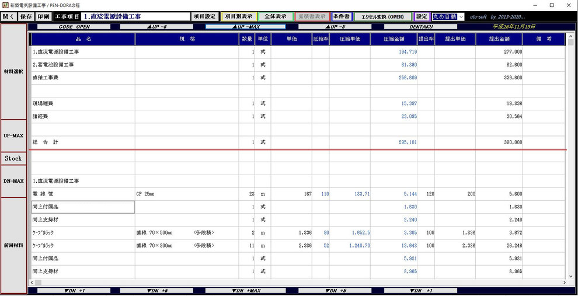Viewport: 578px width, 296px height.
Task: Click the 工事項目 name input field
Action: pyautogui.click(x=135, y=16)
